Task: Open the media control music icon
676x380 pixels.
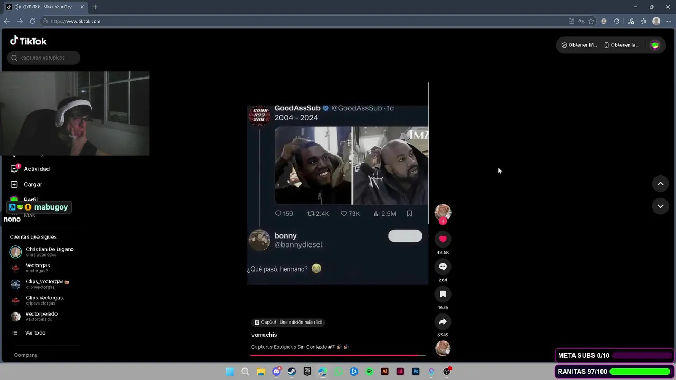Action: click(631, 21)
